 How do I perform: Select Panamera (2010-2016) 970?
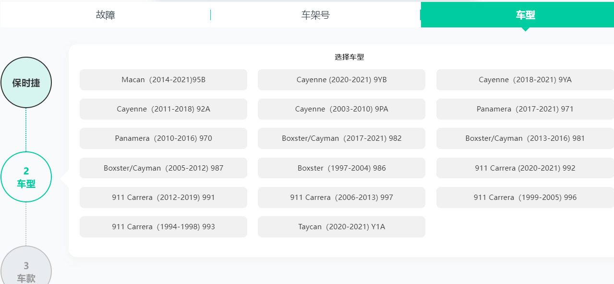click(163, 138)
